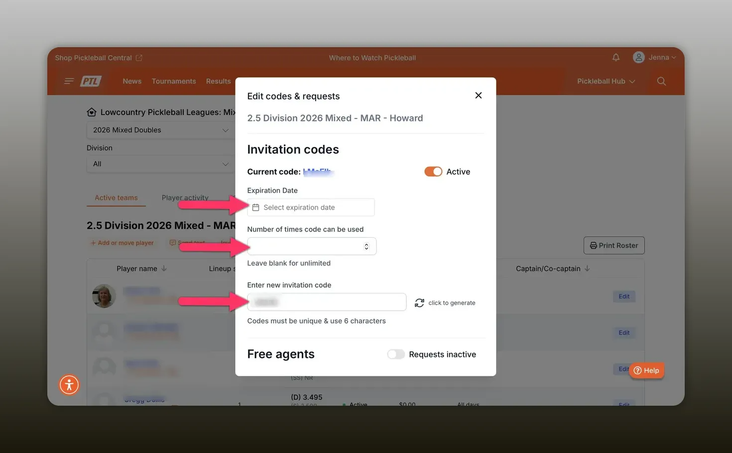This screenshot has height=453, width=732.
Task: Open the notification bell
Action: pos(616,57)
